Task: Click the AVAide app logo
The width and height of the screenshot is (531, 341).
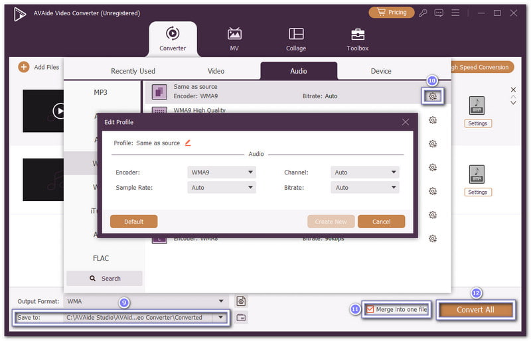Action: point(20,14)
